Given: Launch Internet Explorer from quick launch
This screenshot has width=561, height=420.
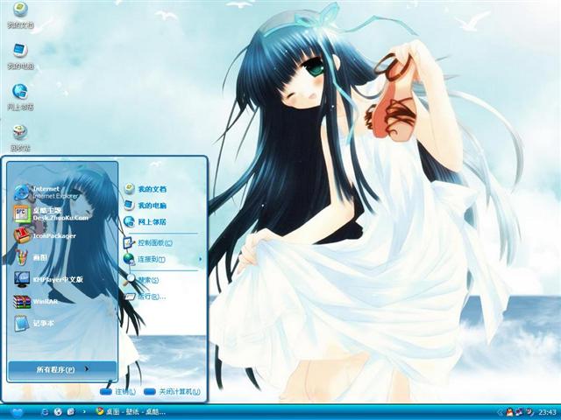Looking at the screenshot, I should (x=45, y=412).
